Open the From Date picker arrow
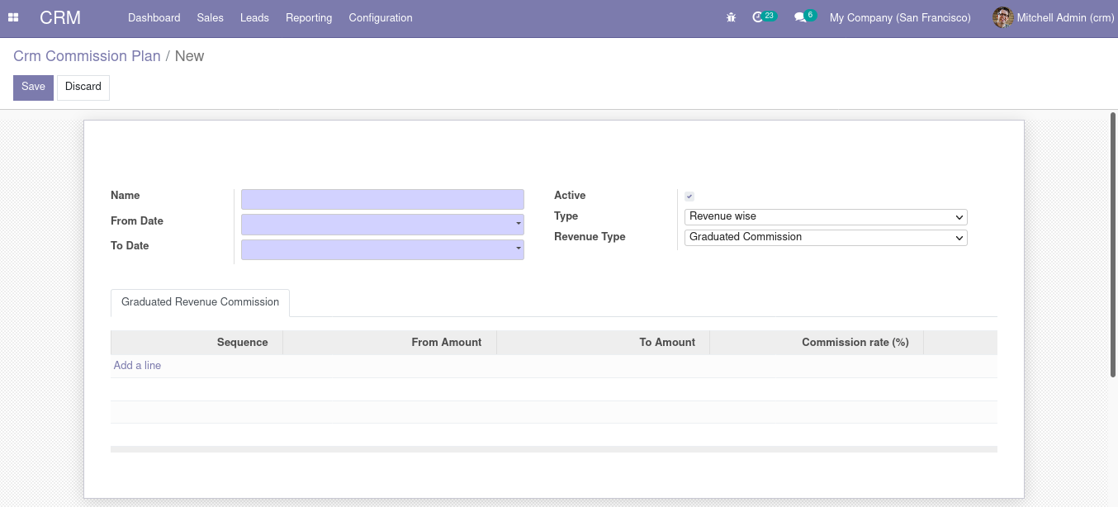The image size is (1118, 507). click(x=518, y=225)
